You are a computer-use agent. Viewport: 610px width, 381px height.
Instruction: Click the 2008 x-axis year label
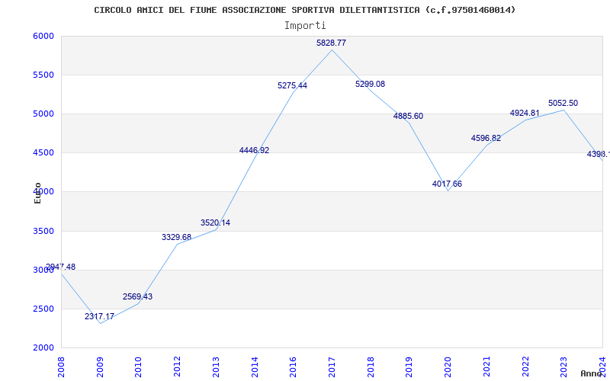click(x=61, y=367)
